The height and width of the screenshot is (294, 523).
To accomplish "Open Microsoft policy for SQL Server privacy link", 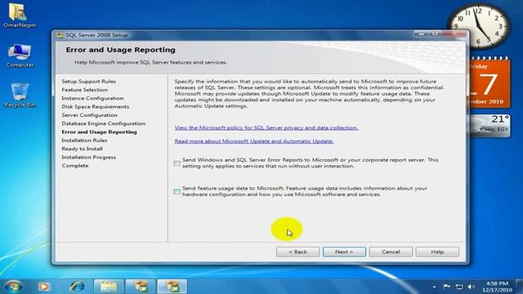I will click(266, 127).
